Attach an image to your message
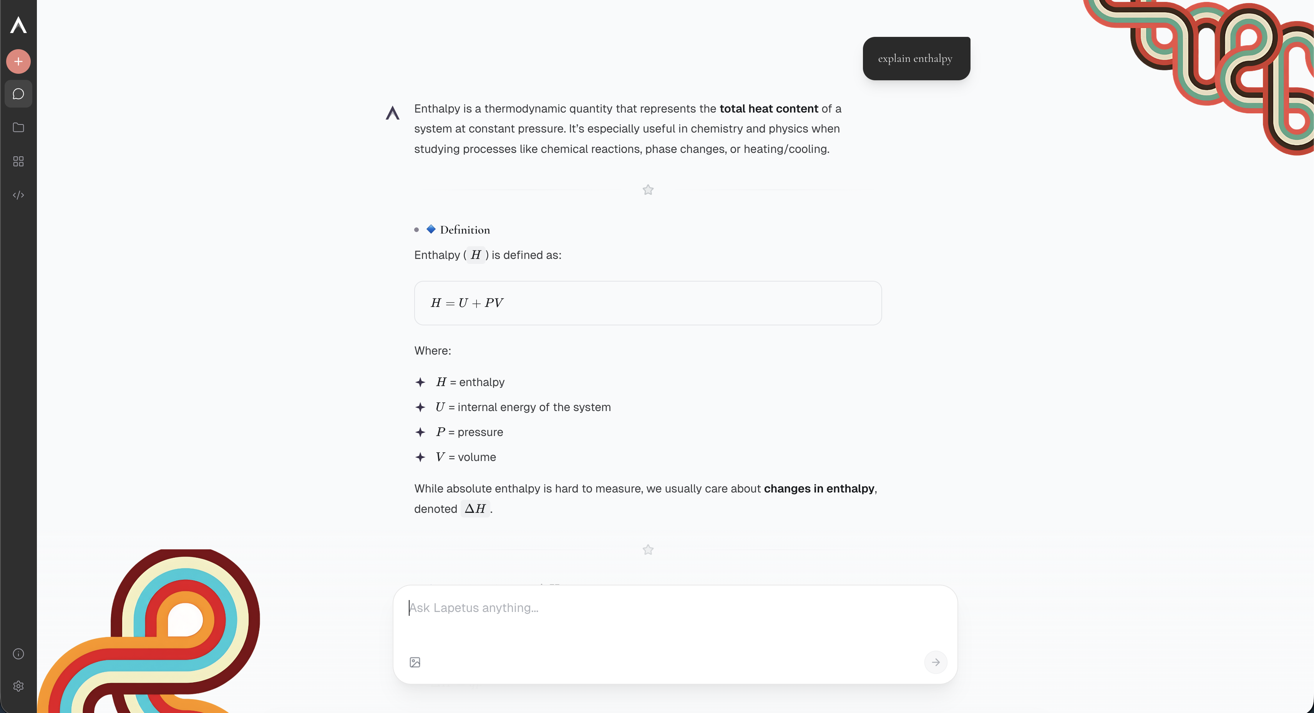This screenshot has width=1314, height=713. (415, 662)
